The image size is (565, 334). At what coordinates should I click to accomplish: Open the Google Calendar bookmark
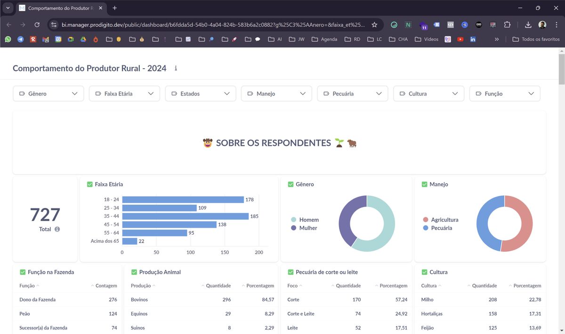[58, 40]
